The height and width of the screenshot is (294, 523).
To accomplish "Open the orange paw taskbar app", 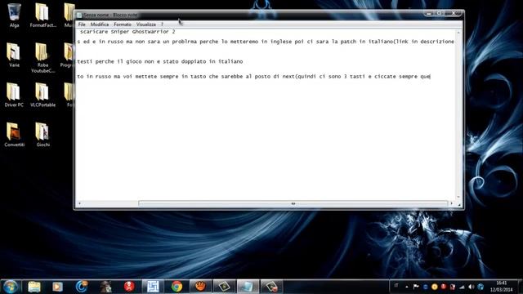I will 200,287.
